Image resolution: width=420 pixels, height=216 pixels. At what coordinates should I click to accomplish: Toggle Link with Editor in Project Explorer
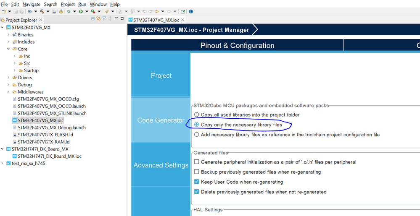click(x=98, y=18)
